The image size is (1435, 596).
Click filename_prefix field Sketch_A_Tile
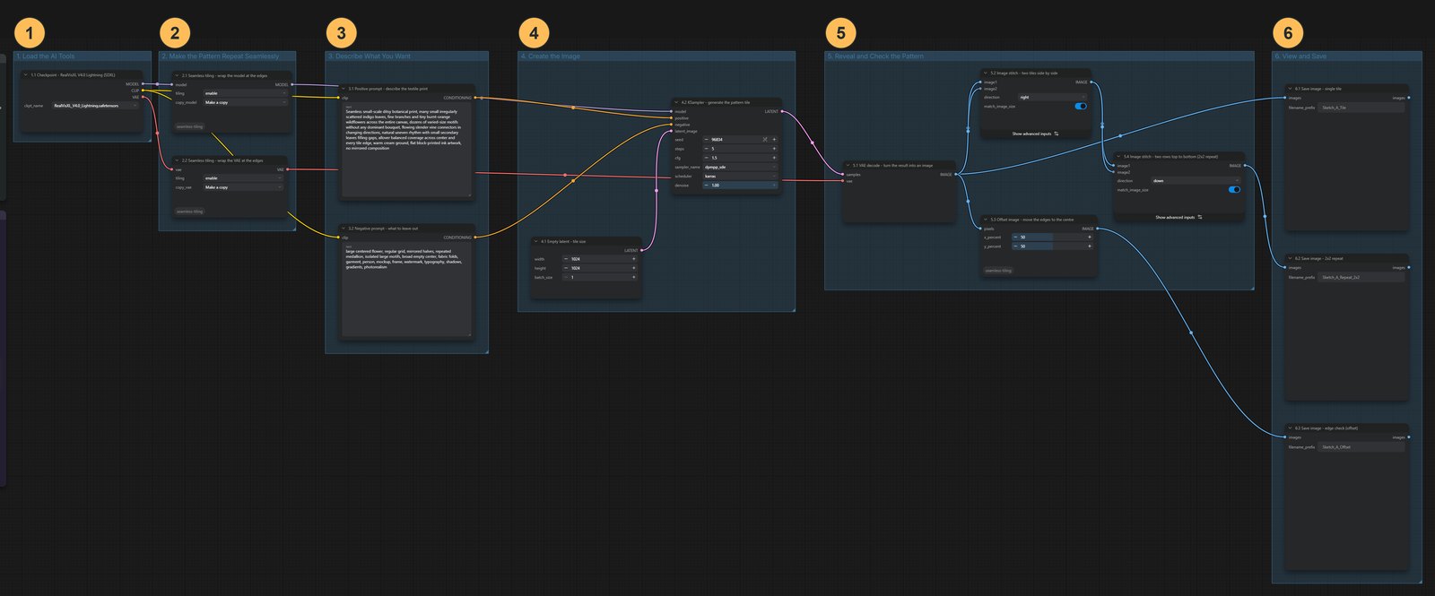[1362, 108]
